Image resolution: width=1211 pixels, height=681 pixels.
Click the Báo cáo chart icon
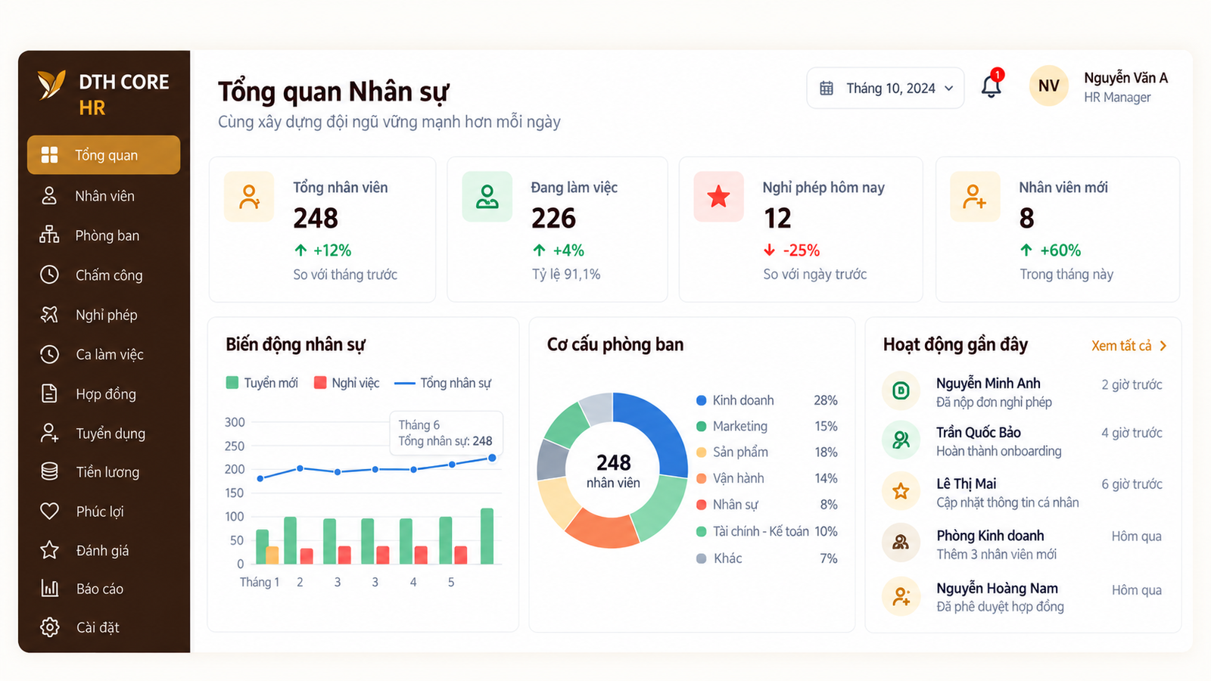(49, 589)
